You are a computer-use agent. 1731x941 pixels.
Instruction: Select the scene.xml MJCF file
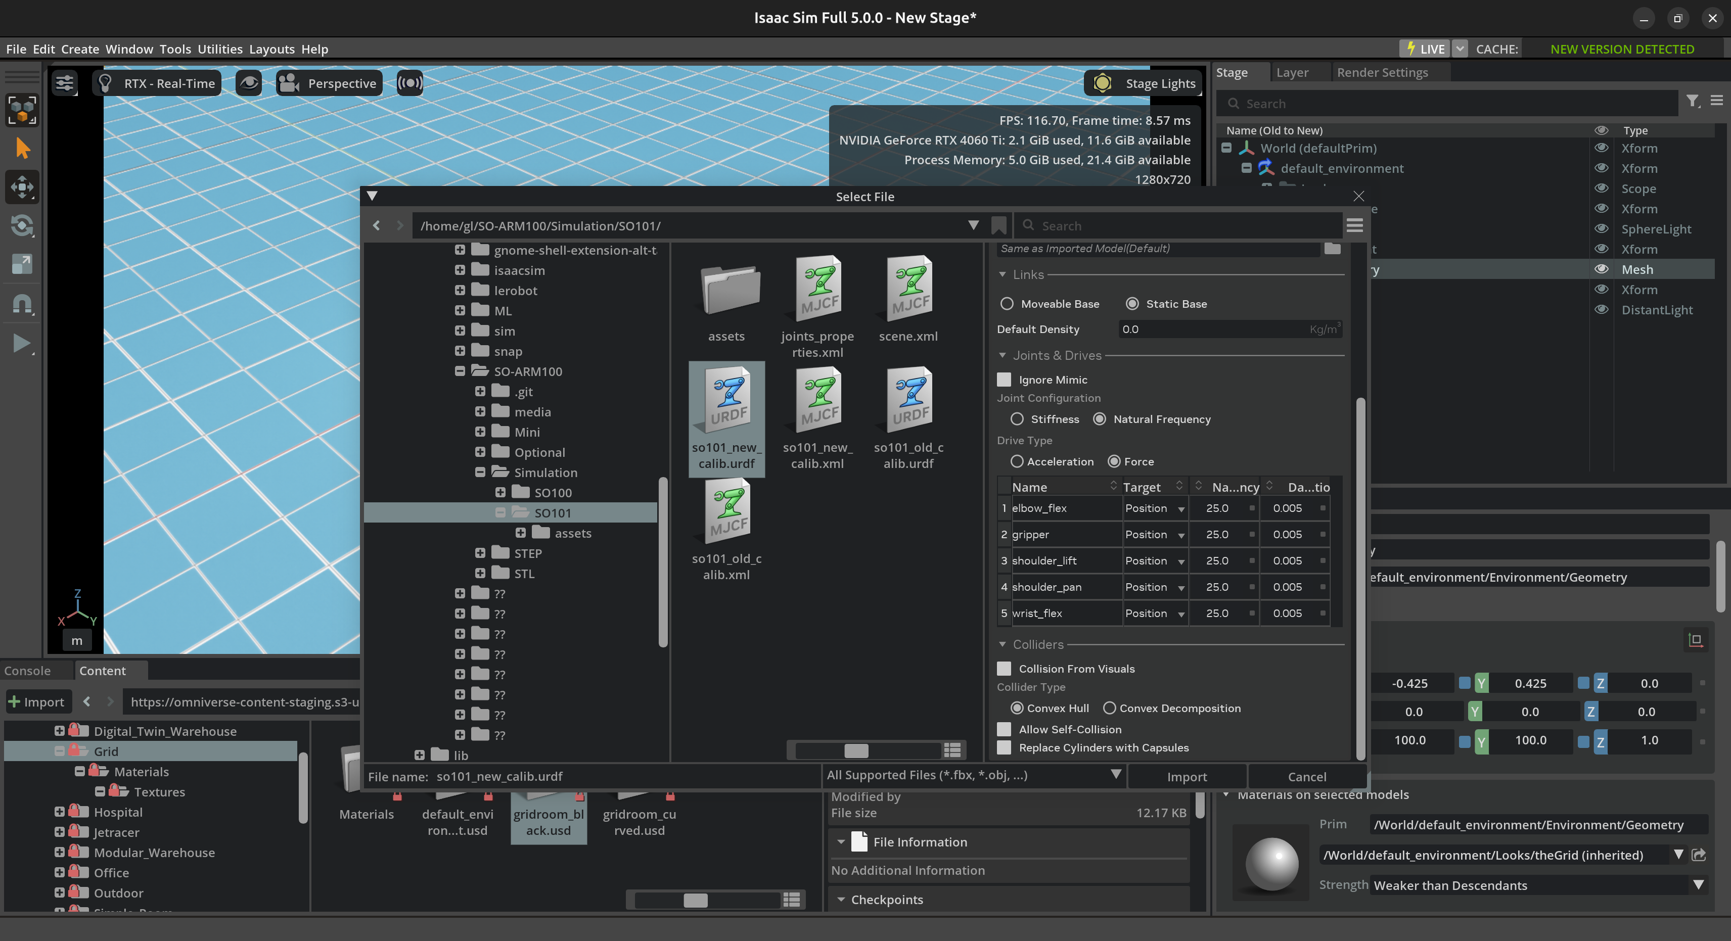click(x=908, y=300)
